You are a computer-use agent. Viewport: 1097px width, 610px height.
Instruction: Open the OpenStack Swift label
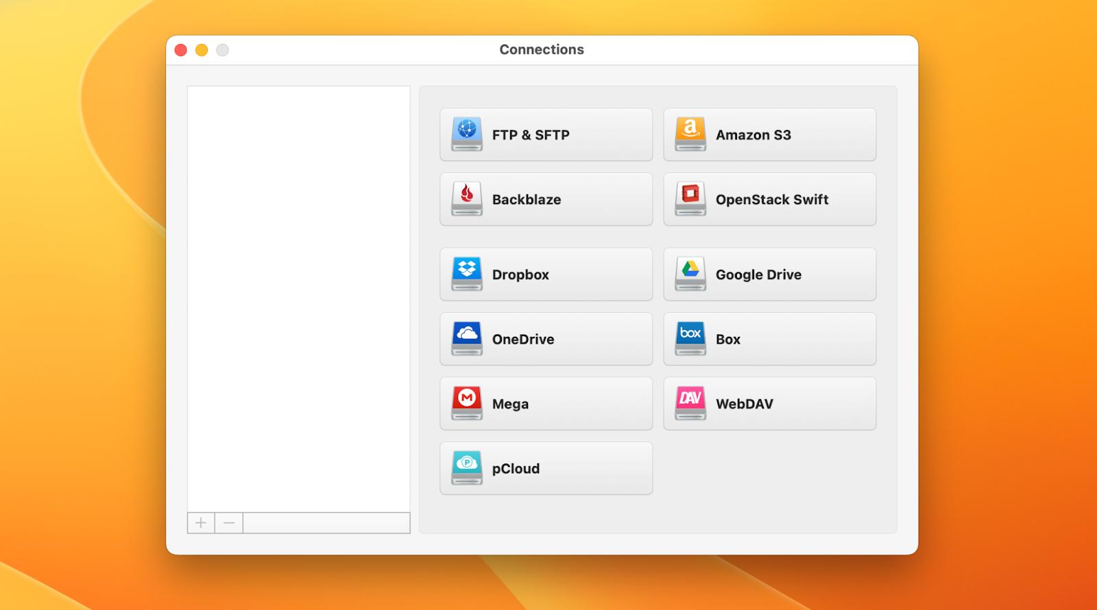(772, 199)
